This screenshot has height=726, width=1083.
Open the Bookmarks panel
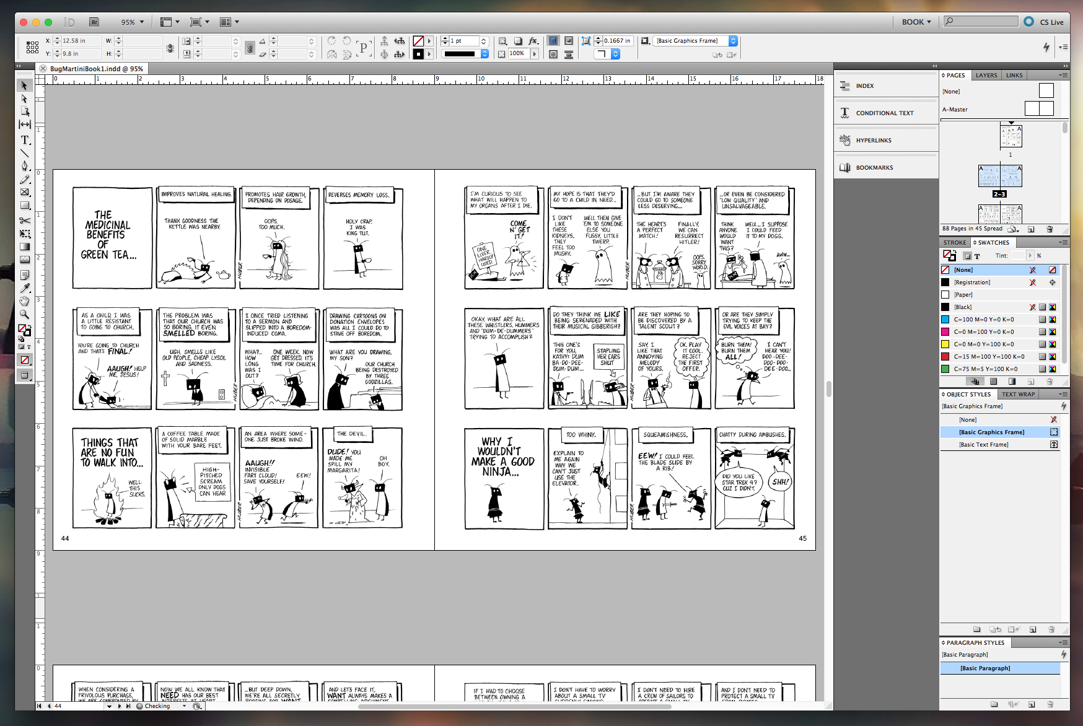click(x=886, y=167)
